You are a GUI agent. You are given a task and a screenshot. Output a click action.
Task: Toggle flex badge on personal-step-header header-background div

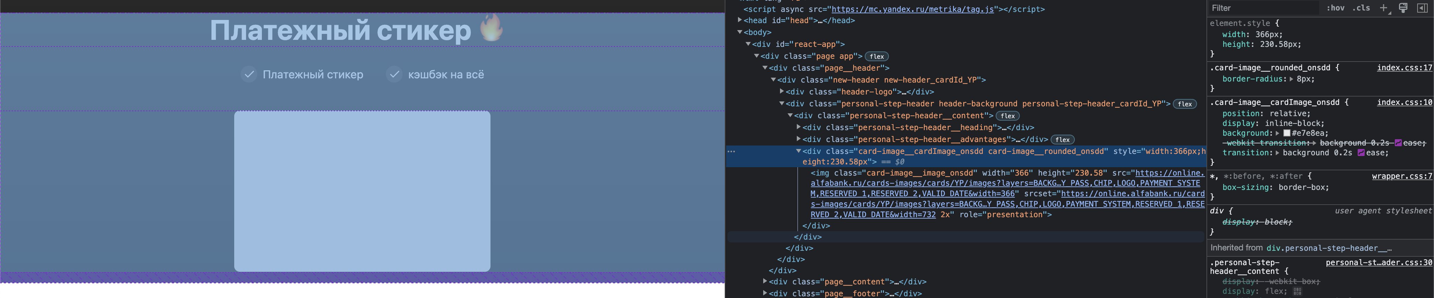click(x=1185, y=104)
